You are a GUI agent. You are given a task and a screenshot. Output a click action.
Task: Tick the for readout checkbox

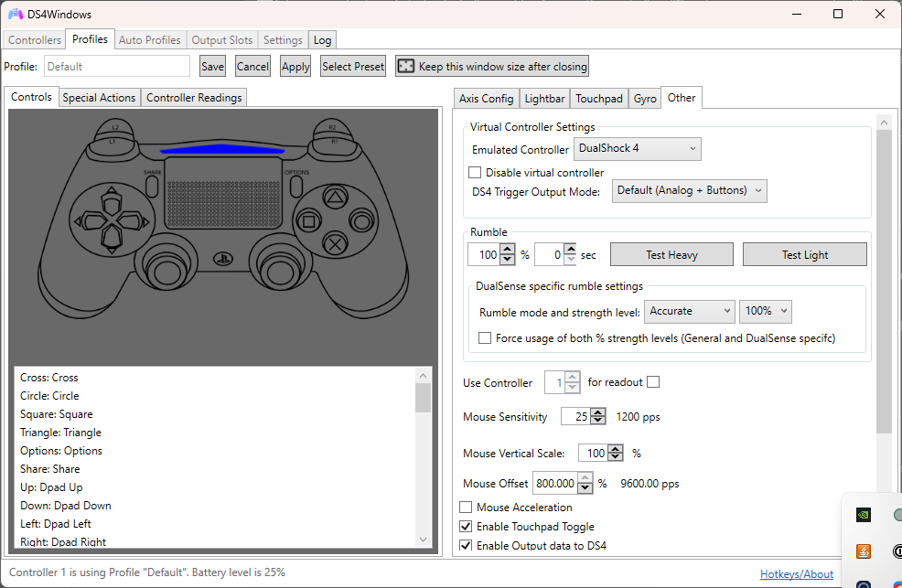pos(653,382)
